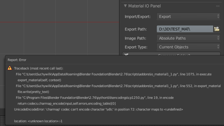Collapse the Material IO Panel triangle

[x=125, y=6]
